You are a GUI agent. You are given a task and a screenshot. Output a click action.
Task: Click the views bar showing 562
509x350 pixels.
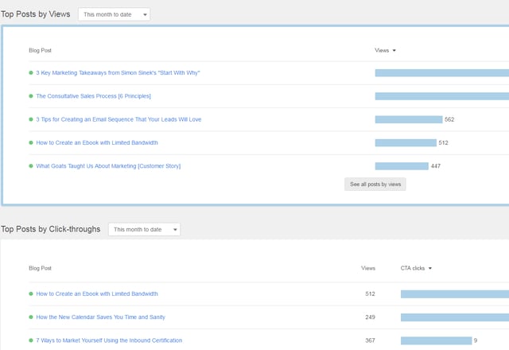[408, 119]
